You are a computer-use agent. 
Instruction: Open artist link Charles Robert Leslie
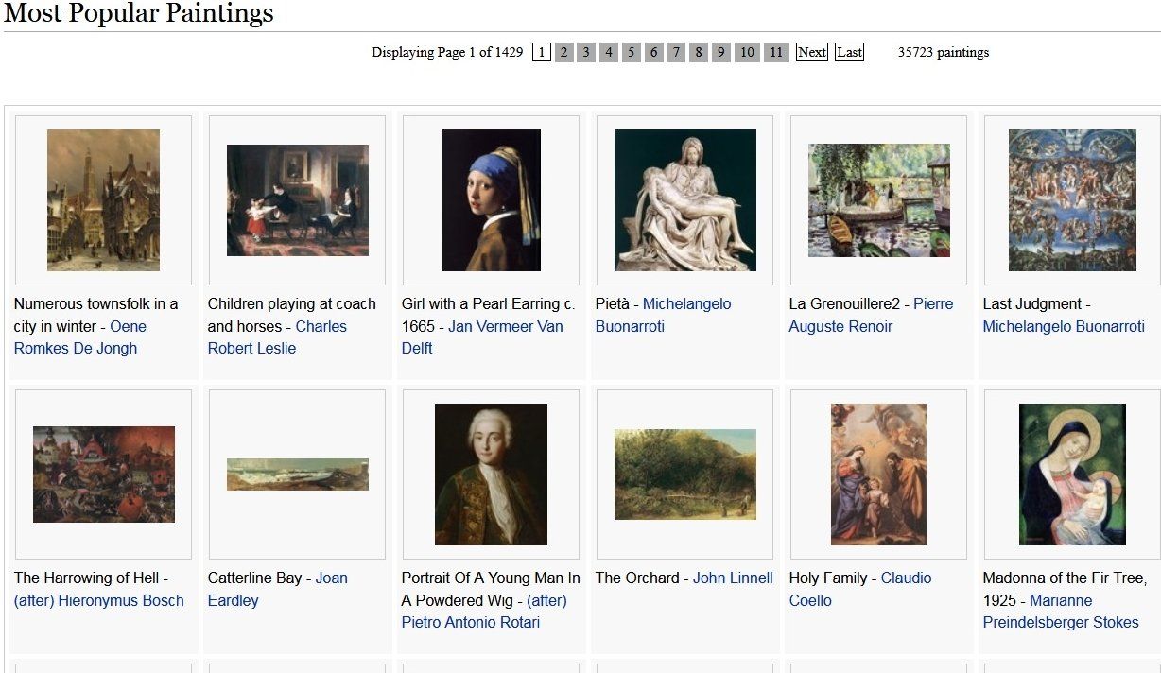pyautogui.click(x=277, y=337)
